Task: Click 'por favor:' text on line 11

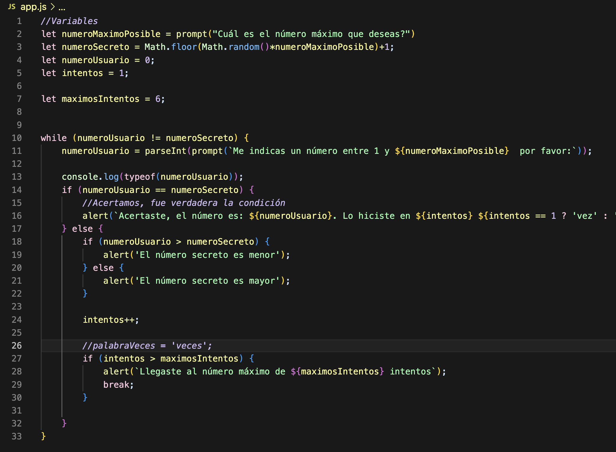Action: 545,151
